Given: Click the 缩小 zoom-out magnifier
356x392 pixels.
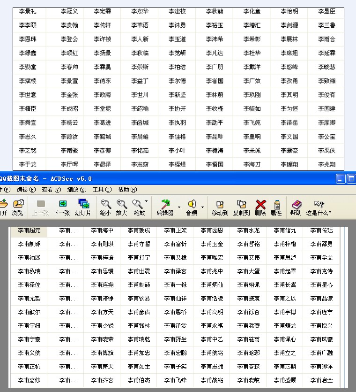Looking at the screenshot, I should pos(105,208).
